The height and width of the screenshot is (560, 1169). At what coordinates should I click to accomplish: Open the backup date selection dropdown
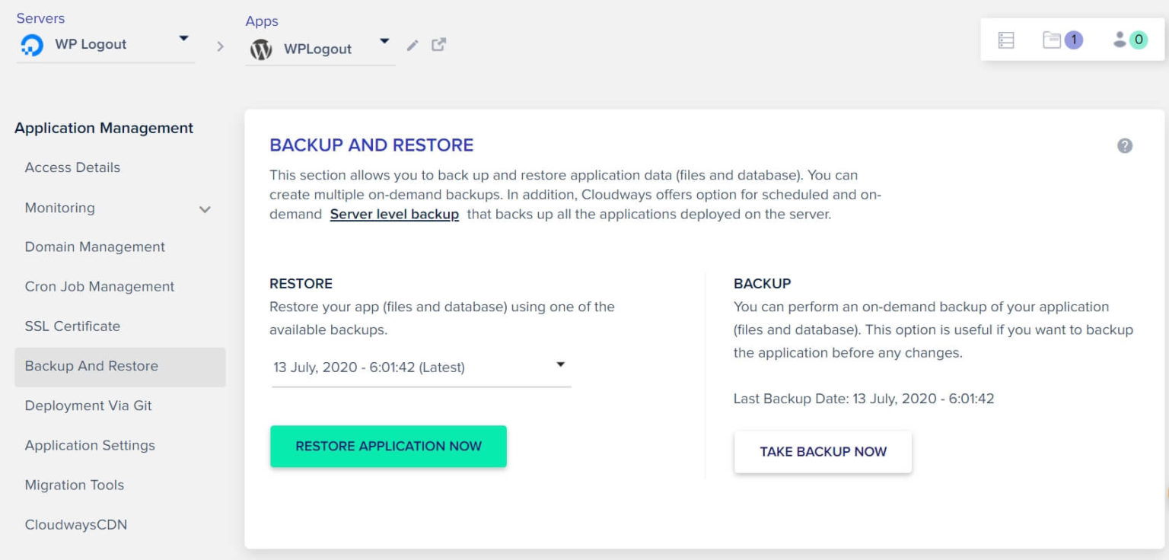(560, 365)
